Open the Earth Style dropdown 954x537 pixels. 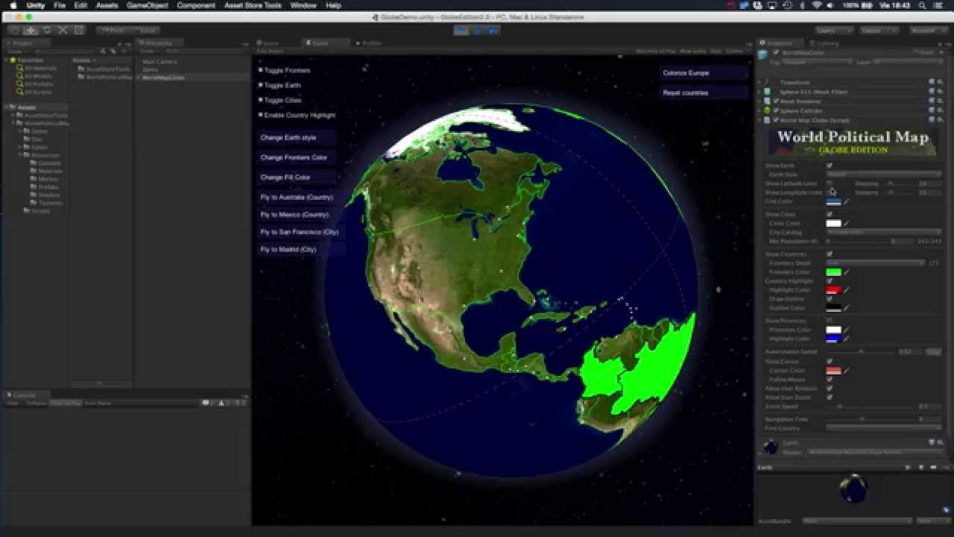coord(883,175)
